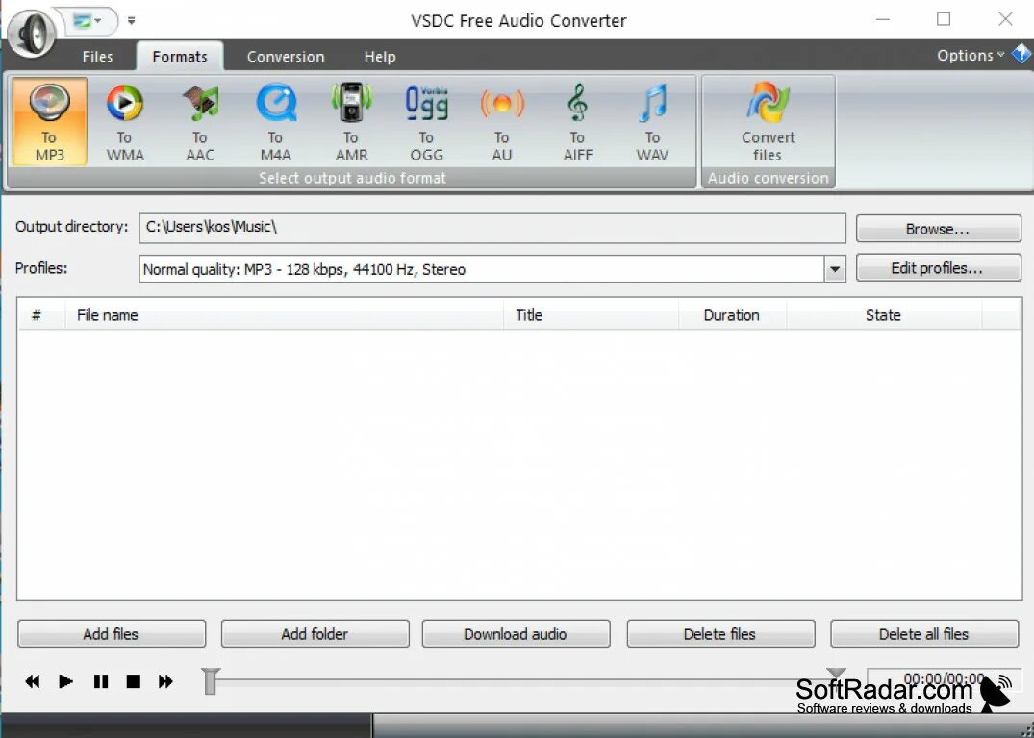Image resolution: width=1034 pixels, height=738 pixels.
Task: Click the Download audio button
Action: click(516, 634)
